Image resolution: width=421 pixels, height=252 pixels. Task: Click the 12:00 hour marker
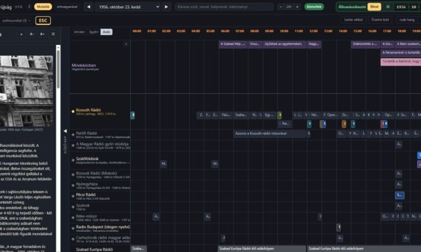314,31
